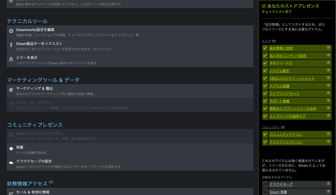The height and width of the screenshot is (195, 336).
Task: Open Steam製品キーをリクエスト
Action: (x=130, y=46)
